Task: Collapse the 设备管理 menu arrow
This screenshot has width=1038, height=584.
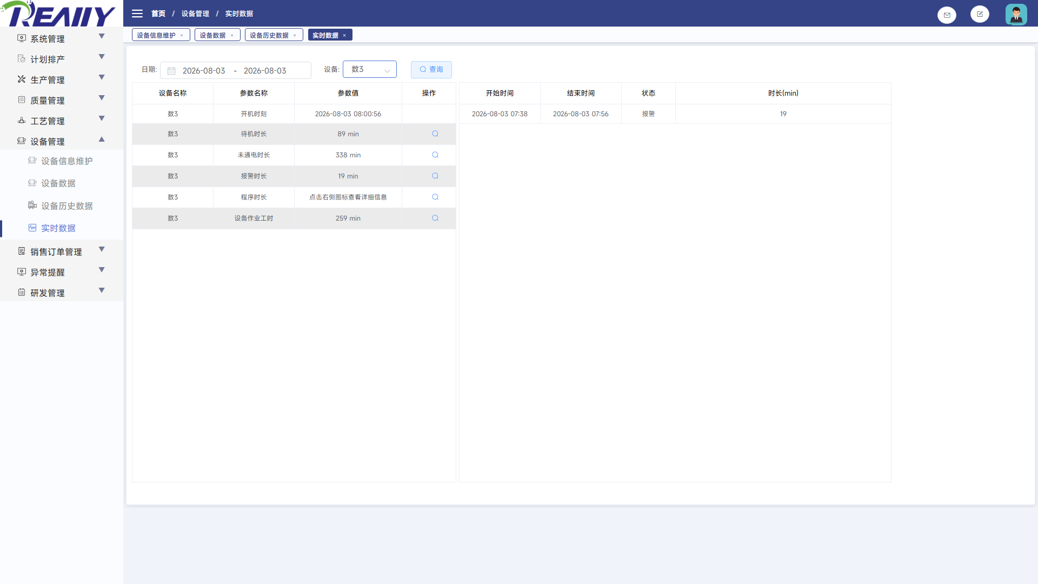Action: (102, 139)
